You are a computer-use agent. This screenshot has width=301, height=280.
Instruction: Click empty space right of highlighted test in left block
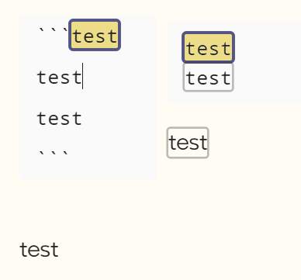(138, 35)
